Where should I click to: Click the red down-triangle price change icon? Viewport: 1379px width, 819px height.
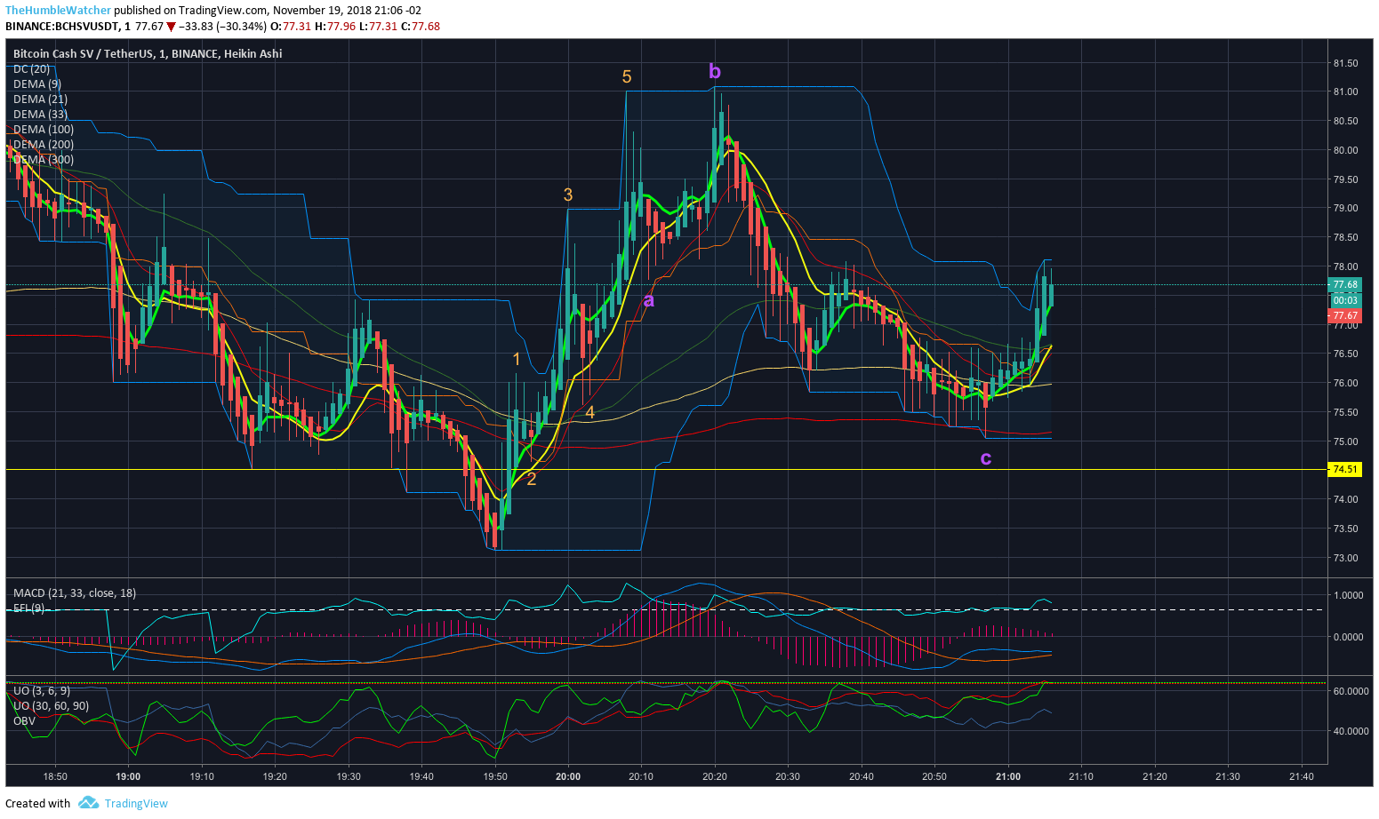tap(171, 27)
